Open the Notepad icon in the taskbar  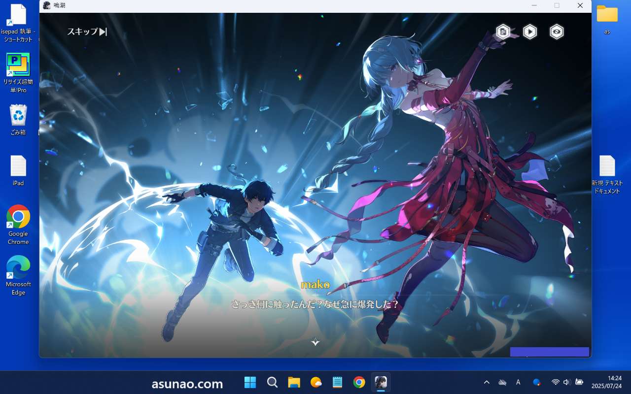pos(337,382)
